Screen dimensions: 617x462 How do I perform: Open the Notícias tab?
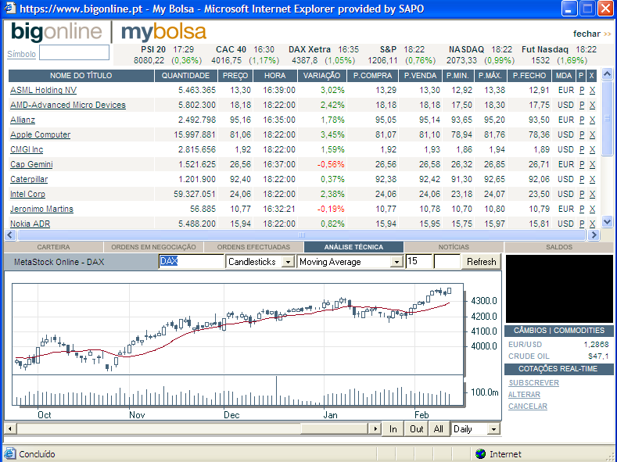[x=454, y=247]
